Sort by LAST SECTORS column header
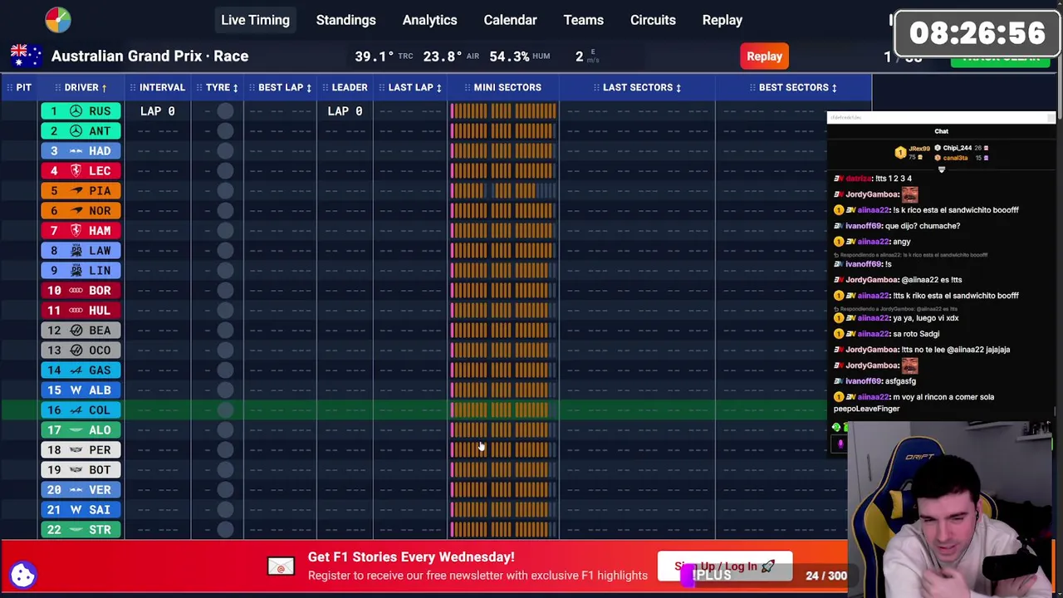Viewport: 1063px width, 598px height. 638,87
